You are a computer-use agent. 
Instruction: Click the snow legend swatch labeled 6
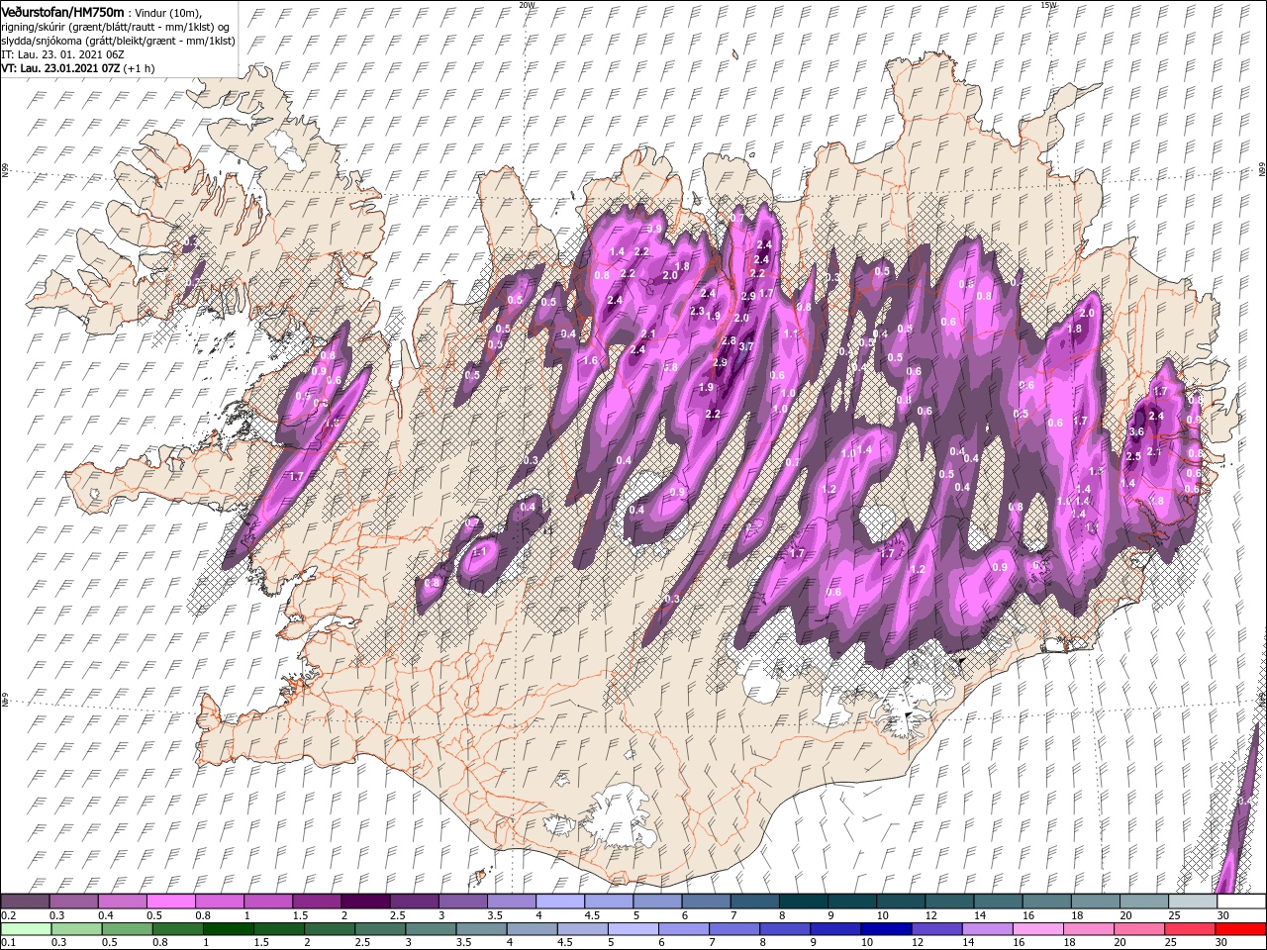[x=705, y=902]
